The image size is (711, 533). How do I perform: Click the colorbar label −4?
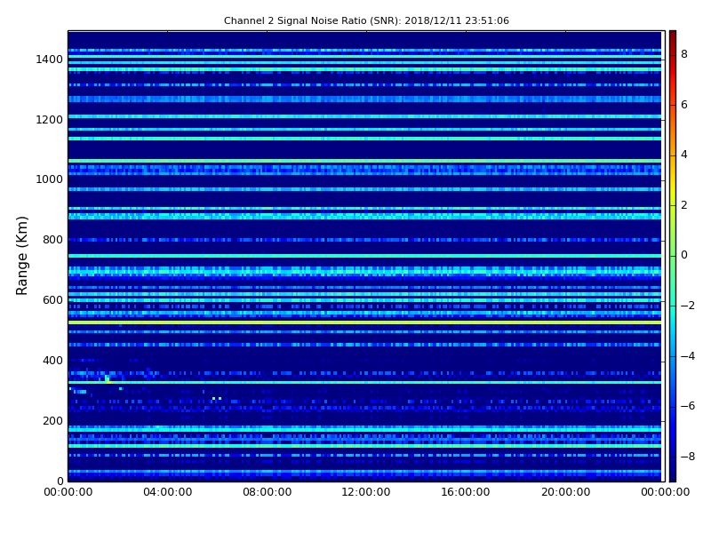pos(688,356)
